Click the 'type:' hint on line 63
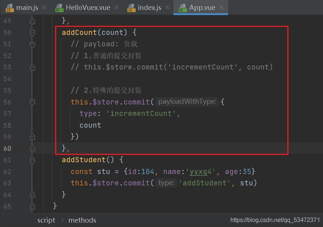The height and width of the screenshot is (227, 323). (x=166, y=183)
